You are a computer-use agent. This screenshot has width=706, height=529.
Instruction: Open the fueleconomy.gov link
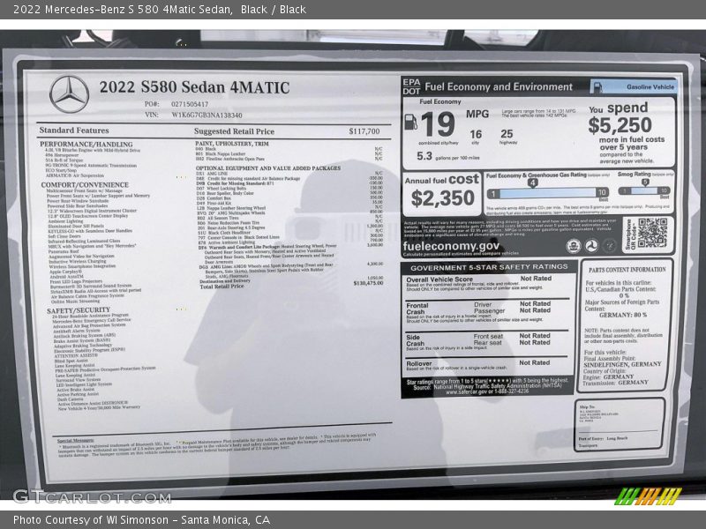tap(452, 246)
